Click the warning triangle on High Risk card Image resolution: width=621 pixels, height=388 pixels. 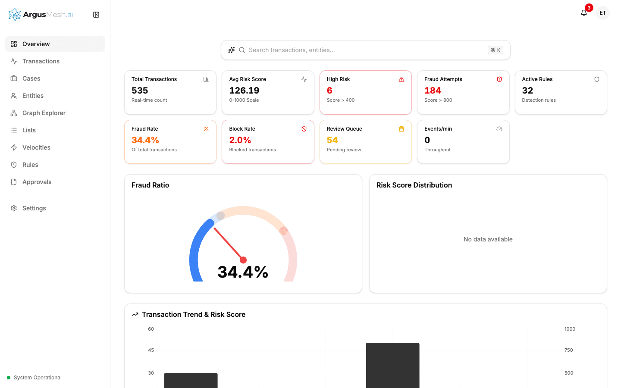401,79
